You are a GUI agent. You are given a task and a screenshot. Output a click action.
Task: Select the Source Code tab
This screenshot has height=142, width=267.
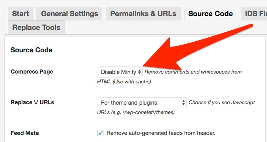210,14
